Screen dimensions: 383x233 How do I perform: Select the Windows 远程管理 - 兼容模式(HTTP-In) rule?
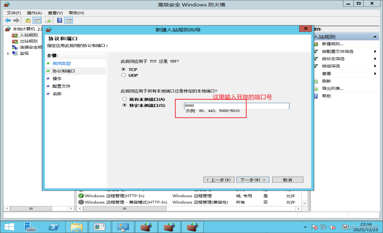(189, 202)
